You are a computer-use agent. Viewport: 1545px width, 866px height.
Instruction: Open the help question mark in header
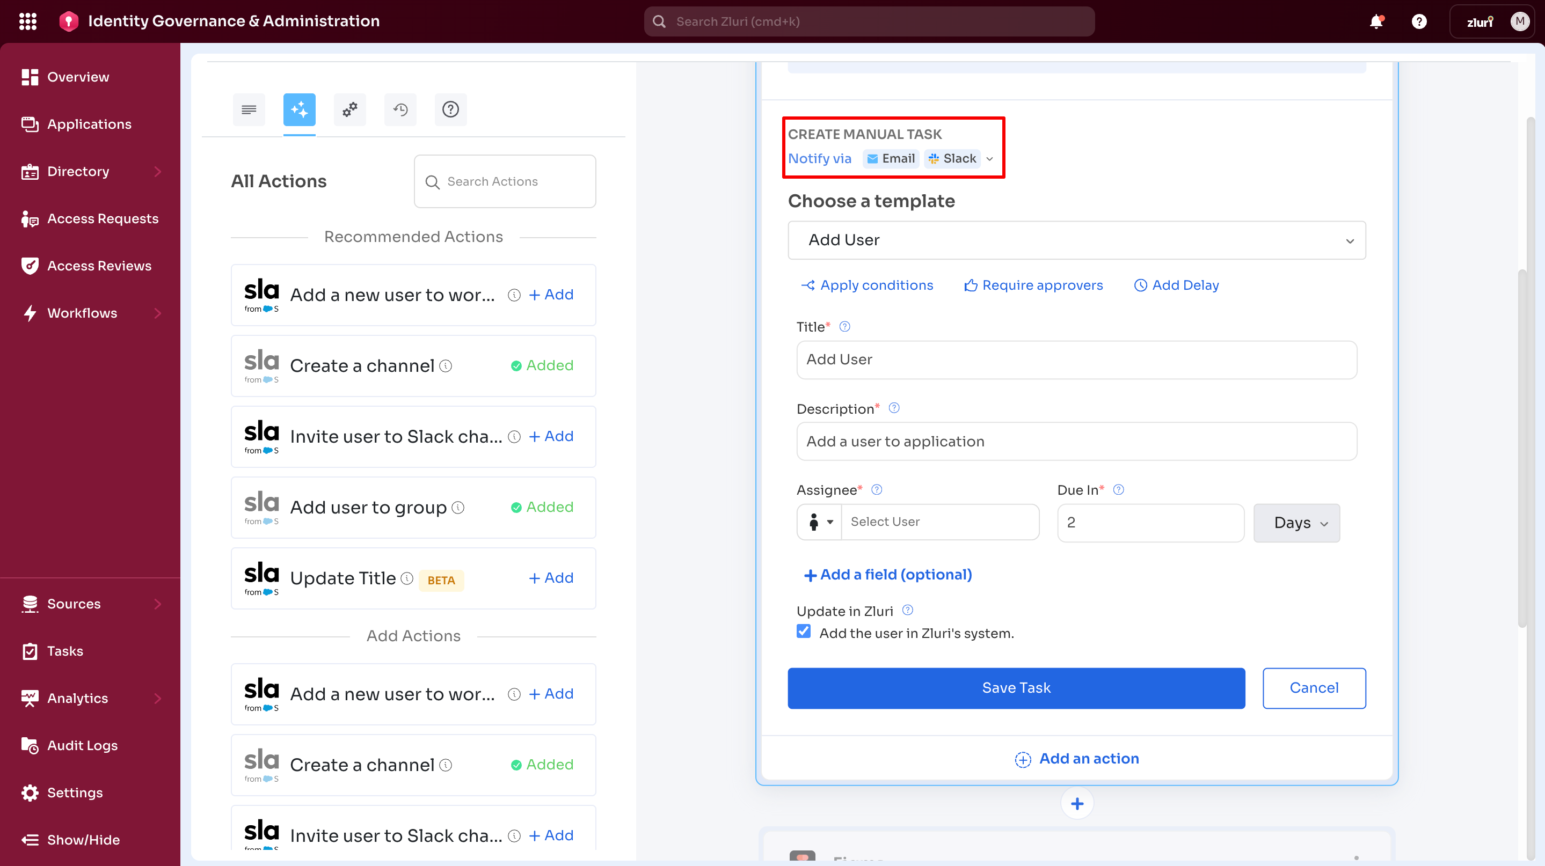coord(1418,21)
